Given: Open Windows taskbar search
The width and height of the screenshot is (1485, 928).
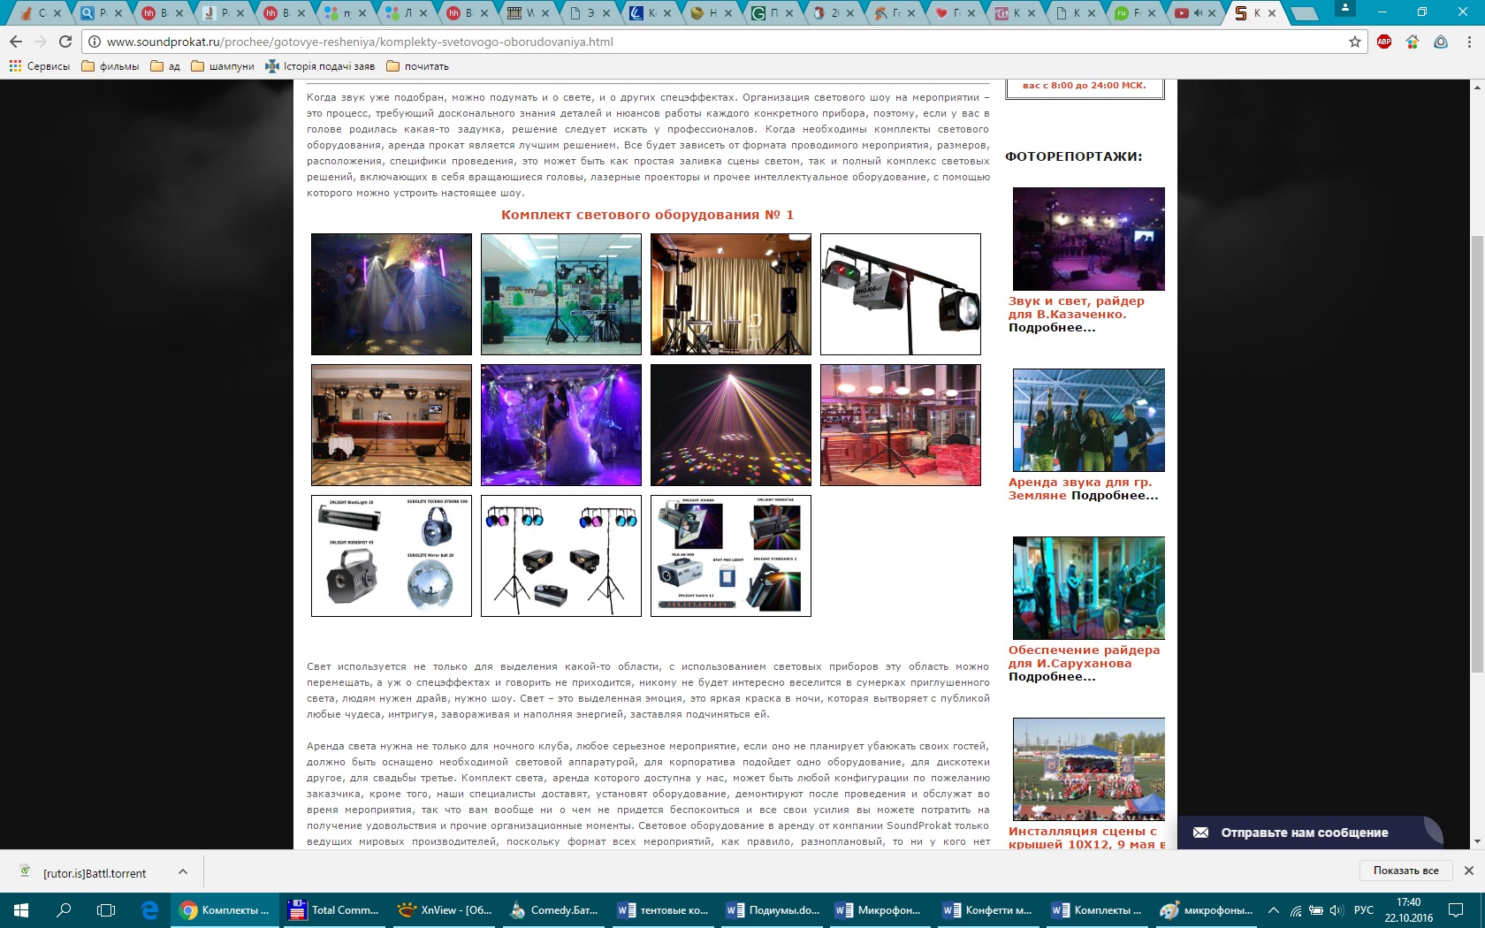Looking at the screenshot, I should point(64,909).
